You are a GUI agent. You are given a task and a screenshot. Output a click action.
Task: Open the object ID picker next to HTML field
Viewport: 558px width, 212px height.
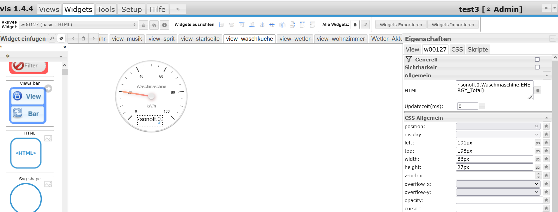[538, 91]
